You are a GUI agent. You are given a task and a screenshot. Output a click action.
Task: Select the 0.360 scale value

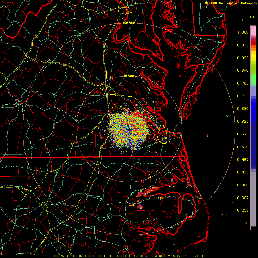tap(243, 185)
